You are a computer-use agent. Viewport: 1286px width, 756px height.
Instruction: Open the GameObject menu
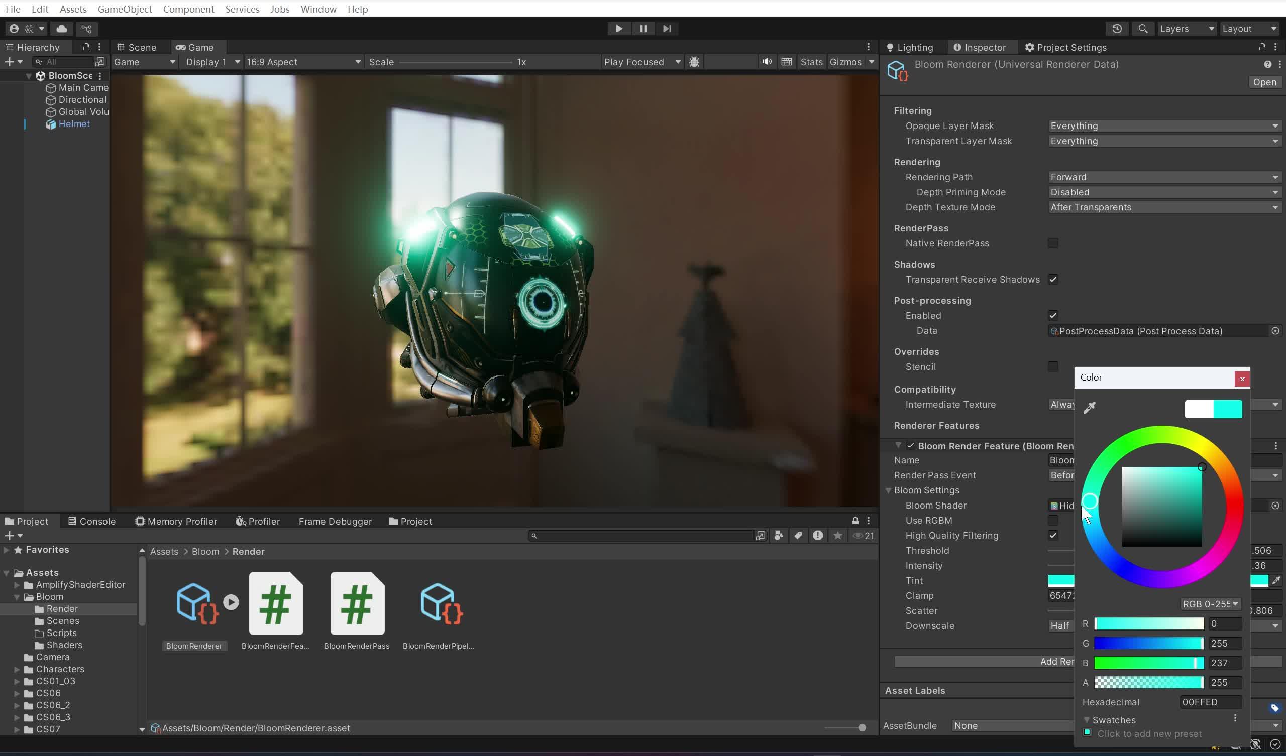pyautogui.click(x=125, y=9)
